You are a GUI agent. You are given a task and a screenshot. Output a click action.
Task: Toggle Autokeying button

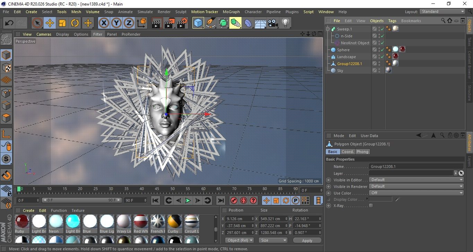[244, 200]
